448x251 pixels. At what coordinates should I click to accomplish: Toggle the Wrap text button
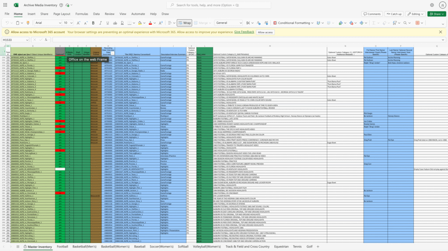point(184,23)
